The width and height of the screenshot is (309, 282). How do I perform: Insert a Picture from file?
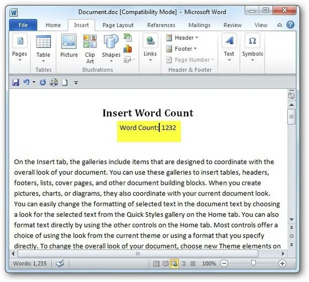click(69, 41)
